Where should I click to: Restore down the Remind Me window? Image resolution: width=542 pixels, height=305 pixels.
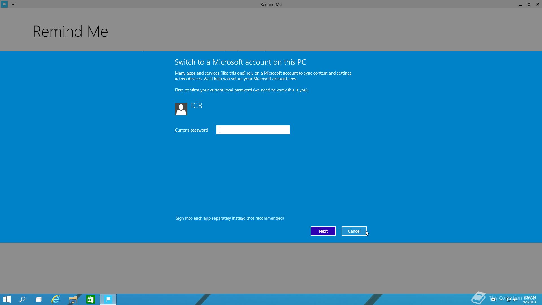(529, 4)
